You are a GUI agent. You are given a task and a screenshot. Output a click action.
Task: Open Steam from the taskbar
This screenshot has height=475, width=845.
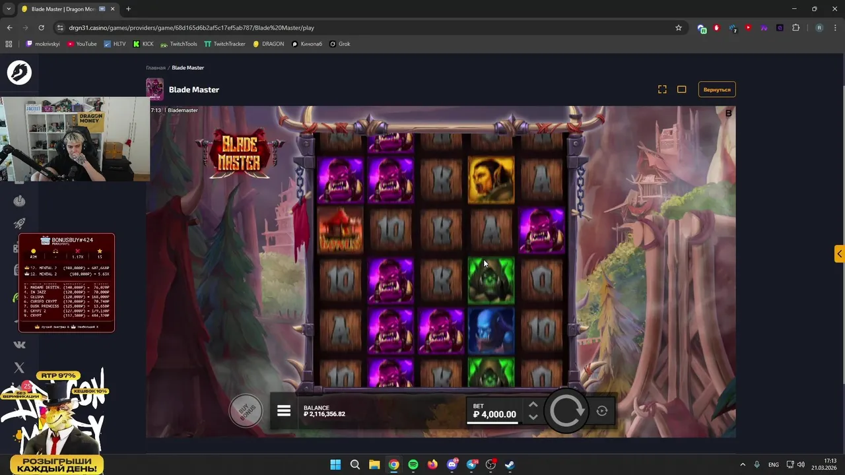[x=510, y=464]
